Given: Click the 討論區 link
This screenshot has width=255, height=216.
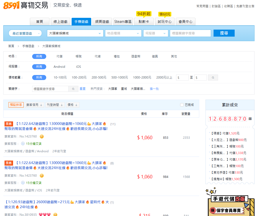Looking at the screenshot, I should pyautogui.click(x=216, y=6).
